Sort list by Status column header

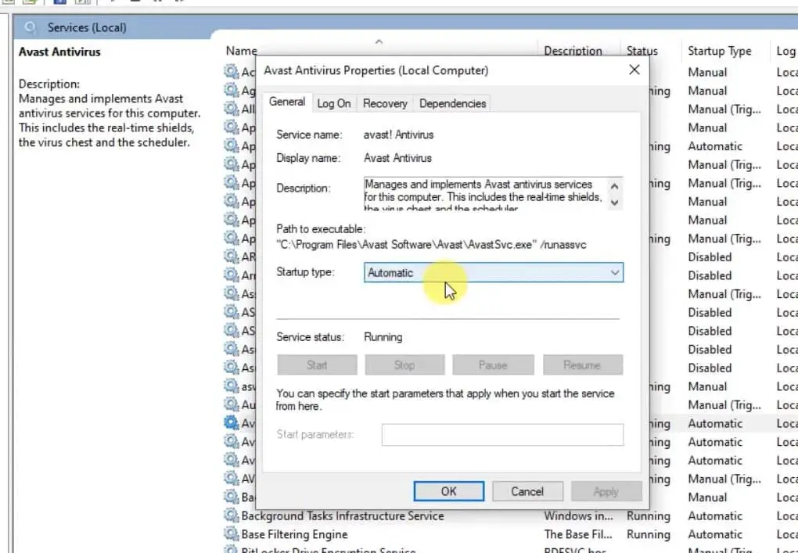click(642, 51)
